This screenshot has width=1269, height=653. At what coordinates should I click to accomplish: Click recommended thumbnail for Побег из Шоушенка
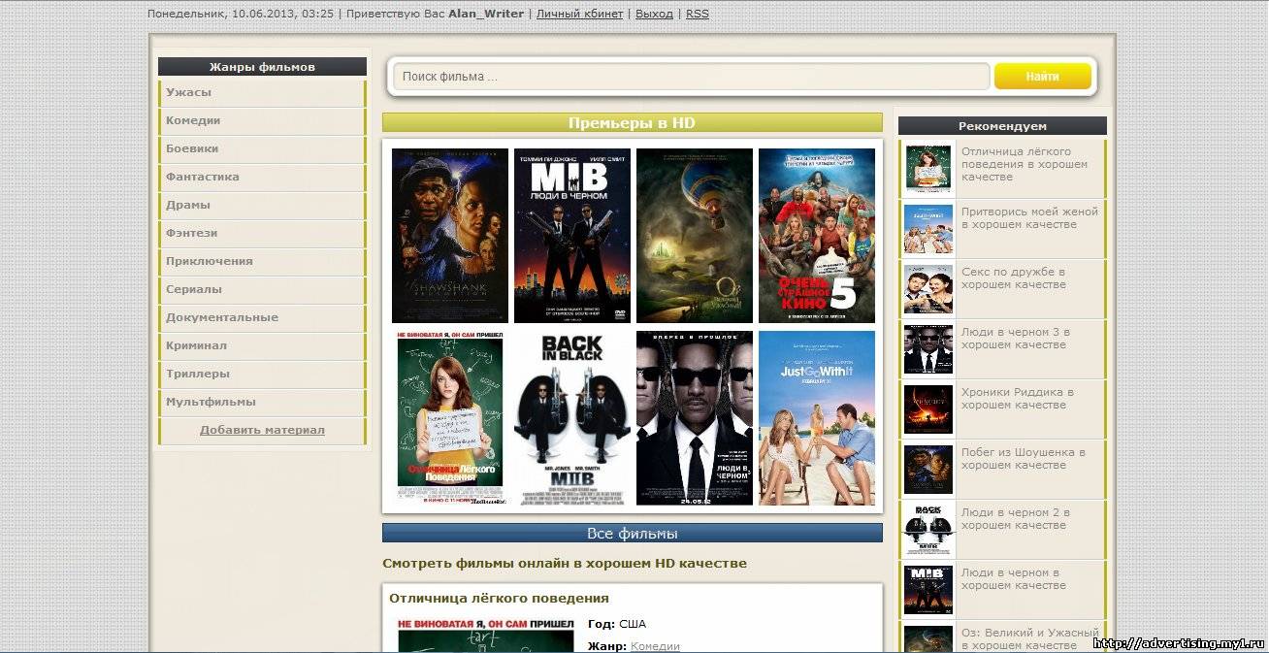point(928,470)
